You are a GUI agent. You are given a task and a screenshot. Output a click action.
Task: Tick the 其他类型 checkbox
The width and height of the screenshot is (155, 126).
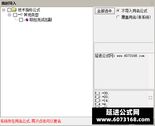15,15
